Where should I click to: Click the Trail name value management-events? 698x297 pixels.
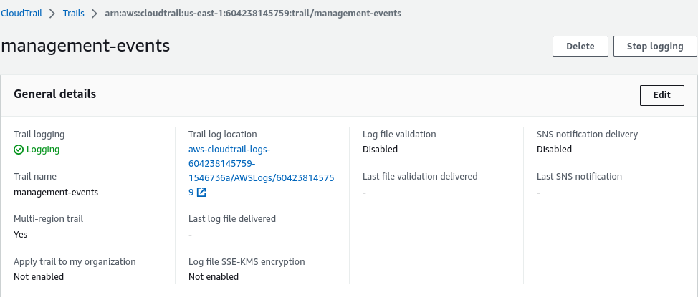point(56,192)
